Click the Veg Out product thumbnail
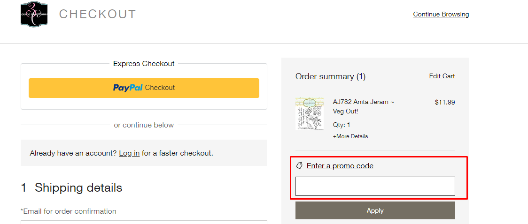The width and height of the screenshot is (528, 224). pyautogui.click(x=310, y=114)
